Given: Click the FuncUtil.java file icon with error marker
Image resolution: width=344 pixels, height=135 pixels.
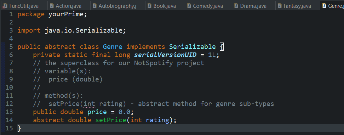Looking at the screenshot, I should [4, 6].
